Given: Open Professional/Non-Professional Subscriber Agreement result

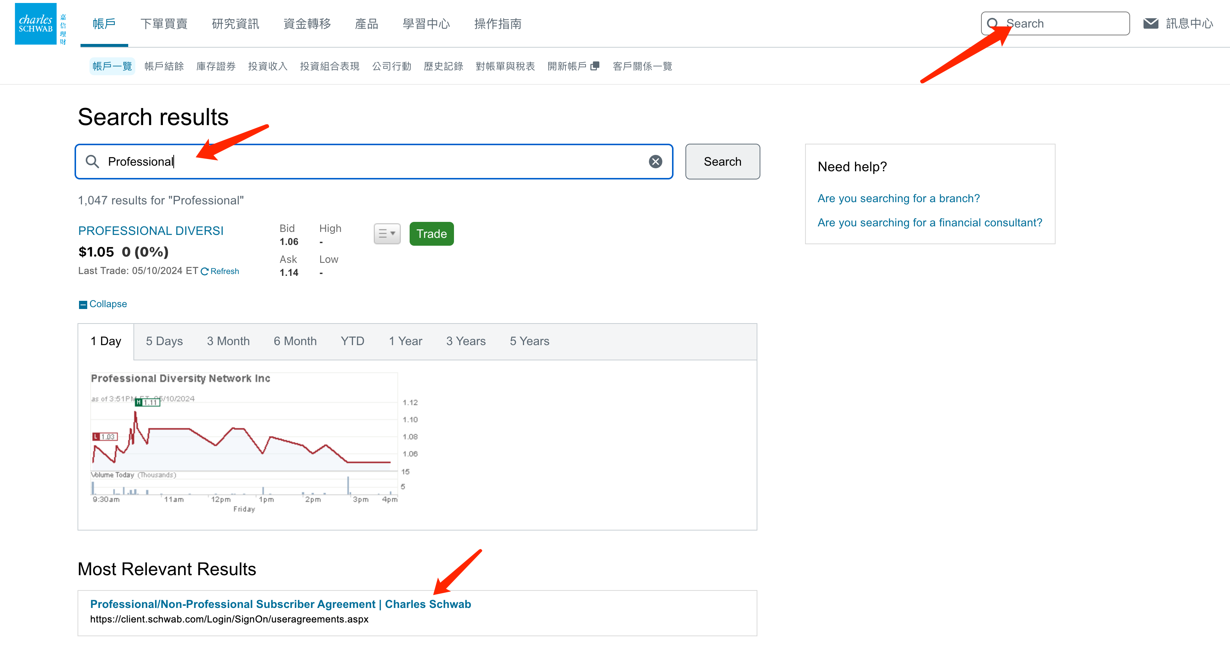Looking at the screenshot, I should tap(281, 604).
